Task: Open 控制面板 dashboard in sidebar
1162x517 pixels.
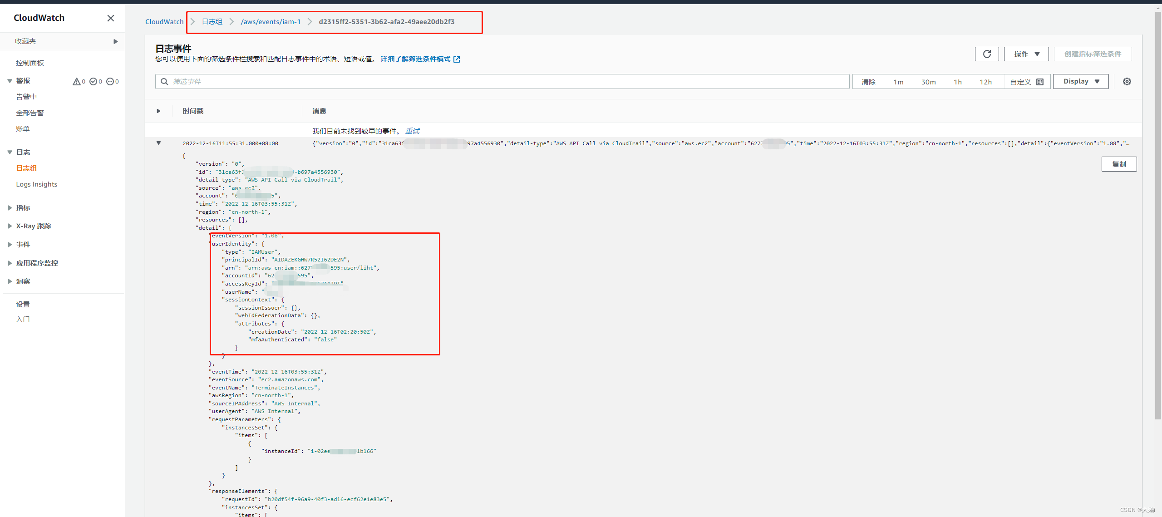Action: tap(30, 63)
